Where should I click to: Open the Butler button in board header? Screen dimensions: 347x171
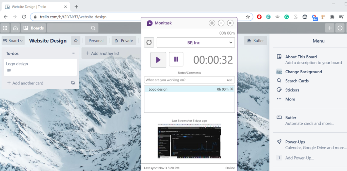pyautogui.click(x=256, y=41)
